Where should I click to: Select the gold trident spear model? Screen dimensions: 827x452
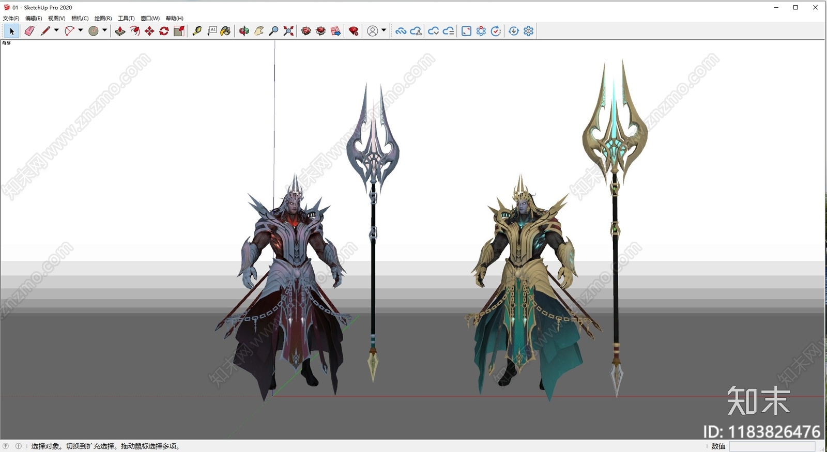point(615,227)
